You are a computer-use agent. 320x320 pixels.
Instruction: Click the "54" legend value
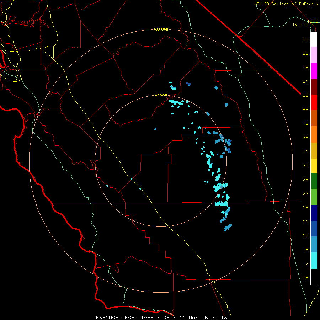[305, 81]
